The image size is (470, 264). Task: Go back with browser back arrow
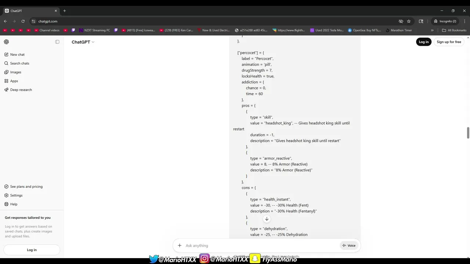pyautogui.click(x=6, y=21)
